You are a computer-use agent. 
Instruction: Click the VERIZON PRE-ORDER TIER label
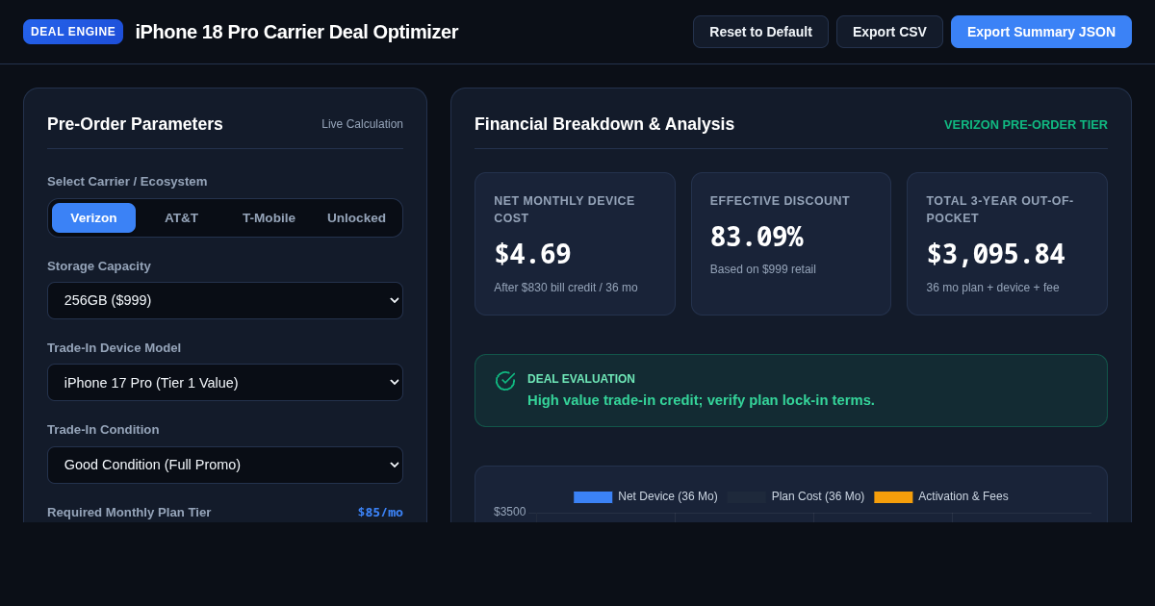pyautogui.click(x=1026, y=124)
